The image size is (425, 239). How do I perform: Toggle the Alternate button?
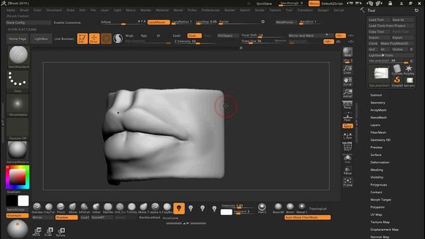click(x=17, y=215)
